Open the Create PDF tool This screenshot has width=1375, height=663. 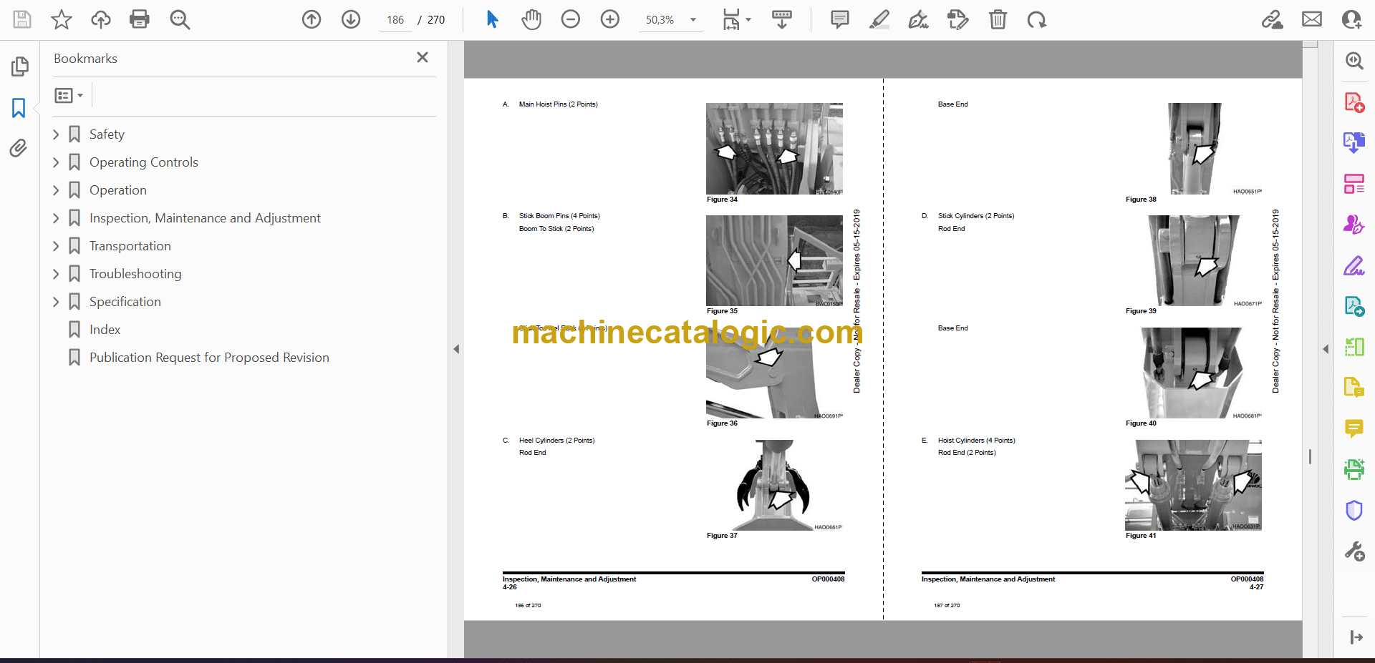tap(1354, 102)
